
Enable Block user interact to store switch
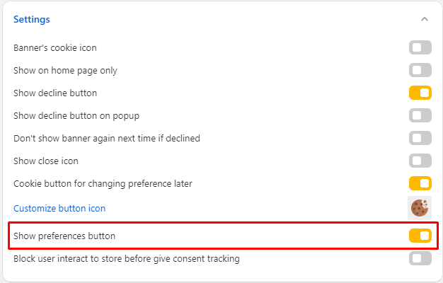420,258
